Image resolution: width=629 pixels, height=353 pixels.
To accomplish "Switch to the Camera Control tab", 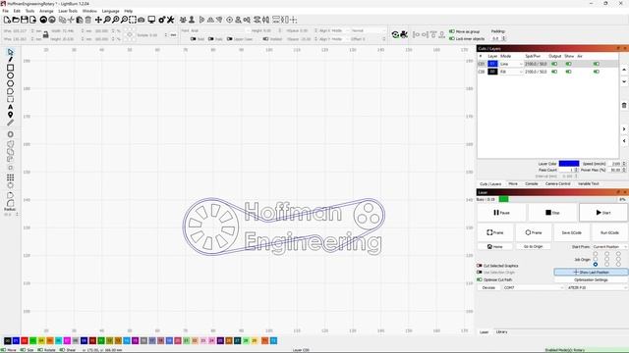I will pyautogui.click(x=557, y=183).
